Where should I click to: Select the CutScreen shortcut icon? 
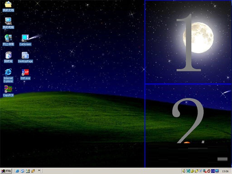(25, 40)
